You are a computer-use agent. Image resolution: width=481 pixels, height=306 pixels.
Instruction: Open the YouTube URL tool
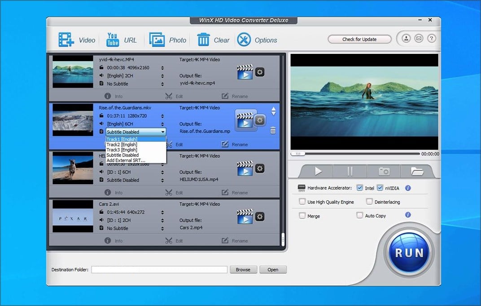point(113,40)
